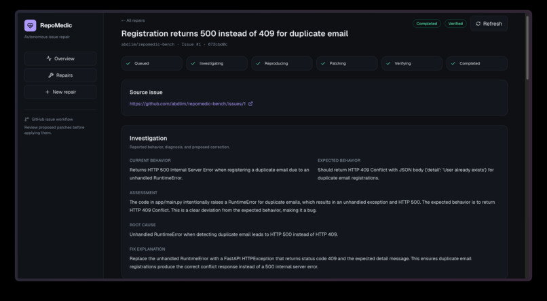Click the 'CURRENT BEHAVIOR' label
Viewport: 547px width, 301px height.
click(x=150, y=160)
